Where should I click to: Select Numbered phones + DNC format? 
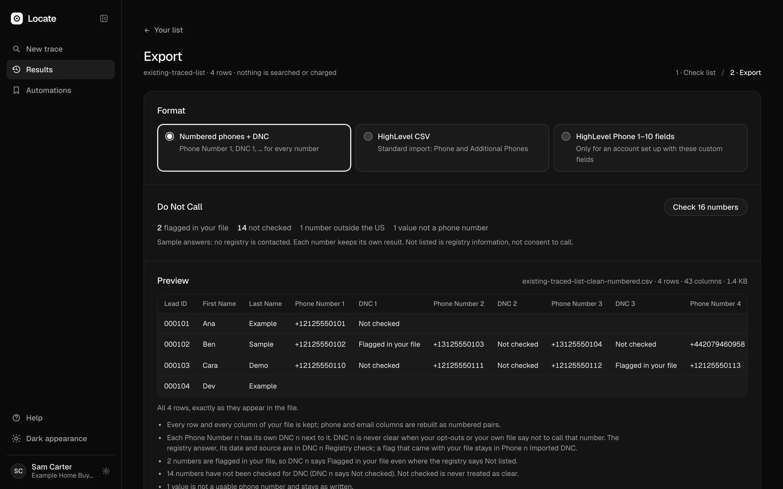point(254,148)
